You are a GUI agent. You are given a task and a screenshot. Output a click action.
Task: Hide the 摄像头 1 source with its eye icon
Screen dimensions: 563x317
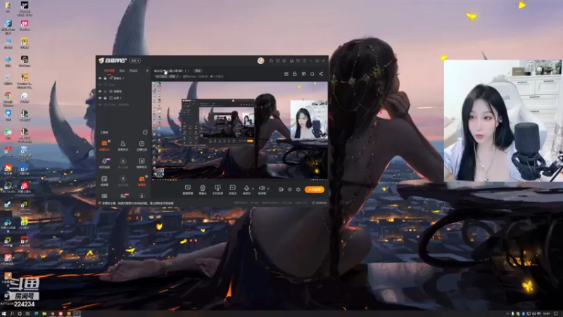click(x=100, y=78)
